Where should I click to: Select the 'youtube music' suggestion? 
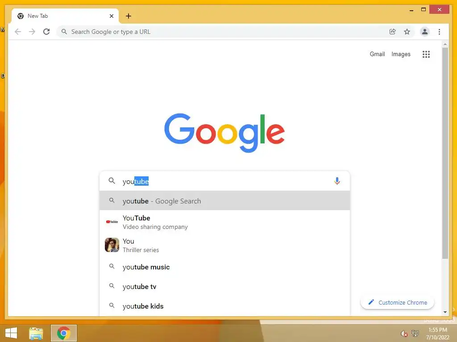coord(224,267)
